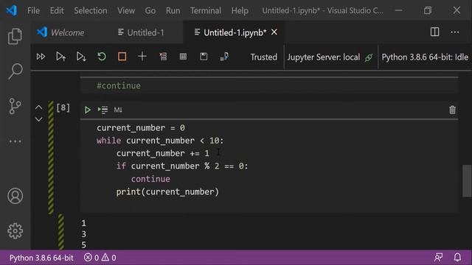Run cells above current cell

pyautogui.click(x=60, y=57)
